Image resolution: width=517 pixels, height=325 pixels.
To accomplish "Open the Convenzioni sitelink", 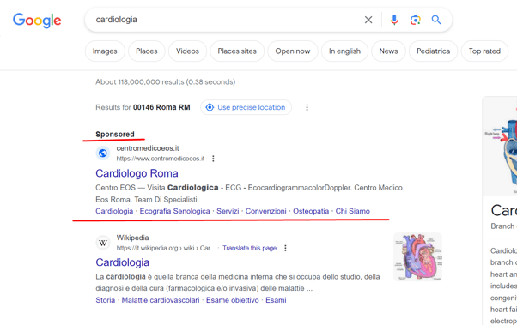I will tap(265, 211).
